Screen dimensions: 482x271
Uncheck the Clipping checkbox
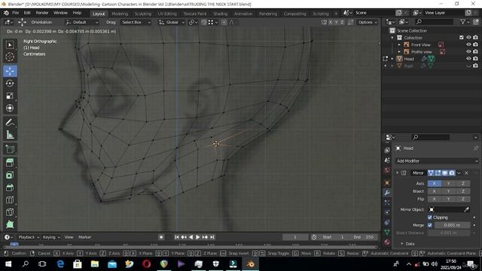[x=430, y=218]
